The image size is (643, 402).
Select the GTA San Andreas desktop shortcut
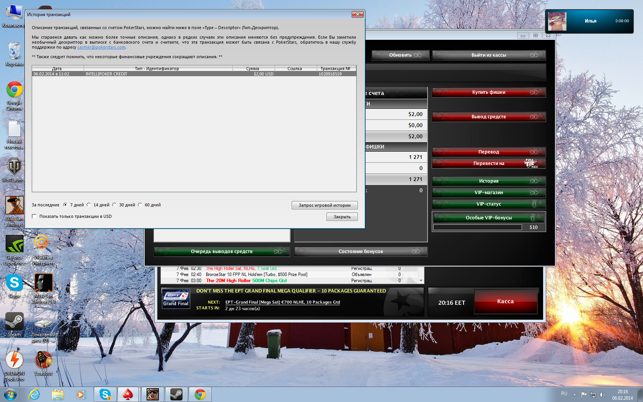coord(14,211)
